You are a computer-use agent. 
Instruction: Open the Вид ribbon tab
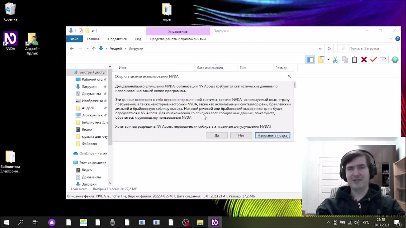pos(138,39)
